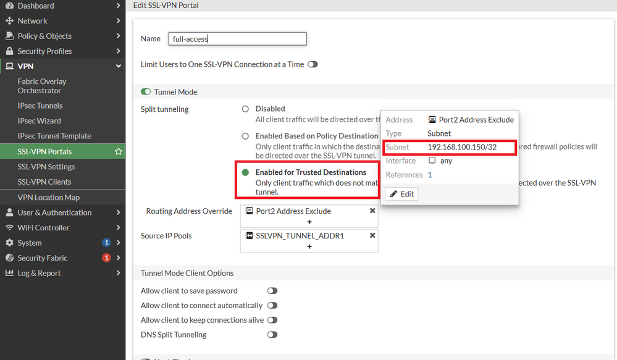Screen dimensions: 617x360
Task: Add a source IP pool entry
Action: [309, 246]
